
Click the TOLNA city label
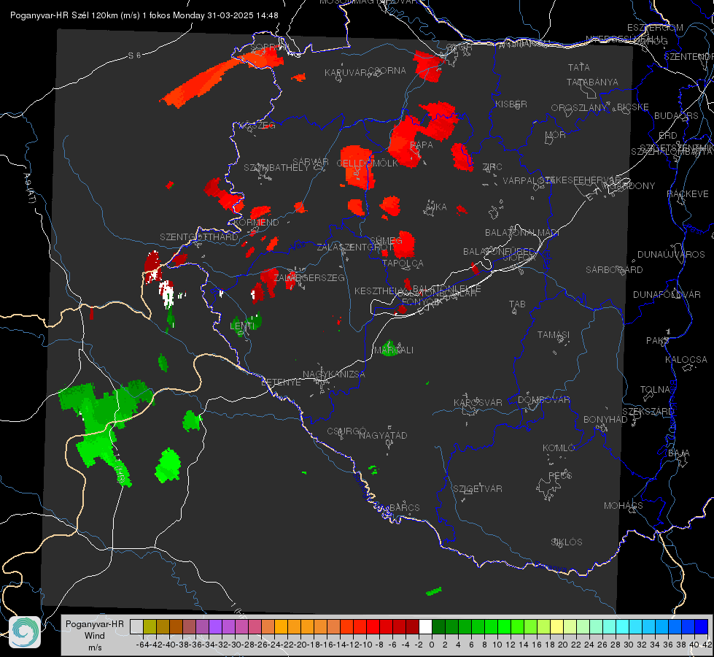point(655,390)
